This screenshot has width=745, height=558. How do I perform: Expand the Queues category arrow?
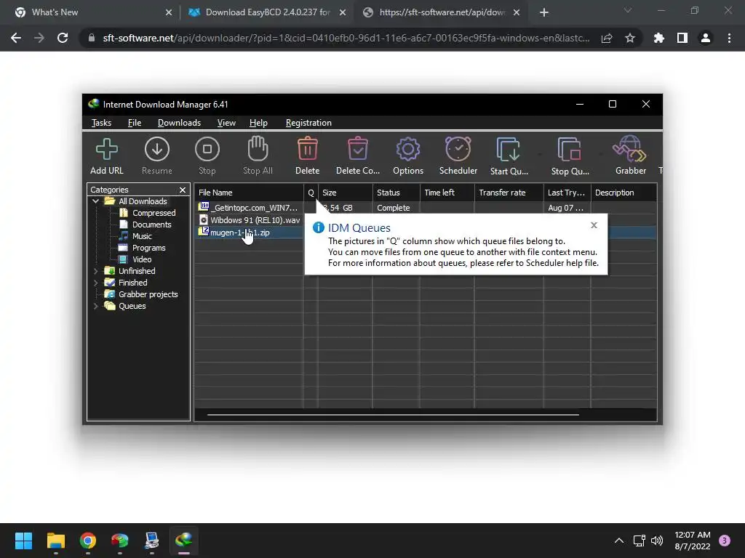tap(95, 306)
